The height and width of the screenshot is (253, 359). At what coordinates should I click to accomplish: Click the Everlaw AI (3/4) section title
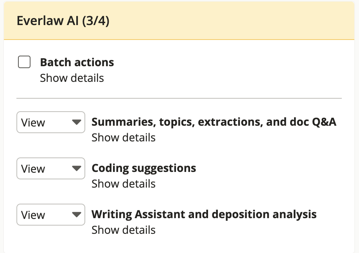point(63,21)
